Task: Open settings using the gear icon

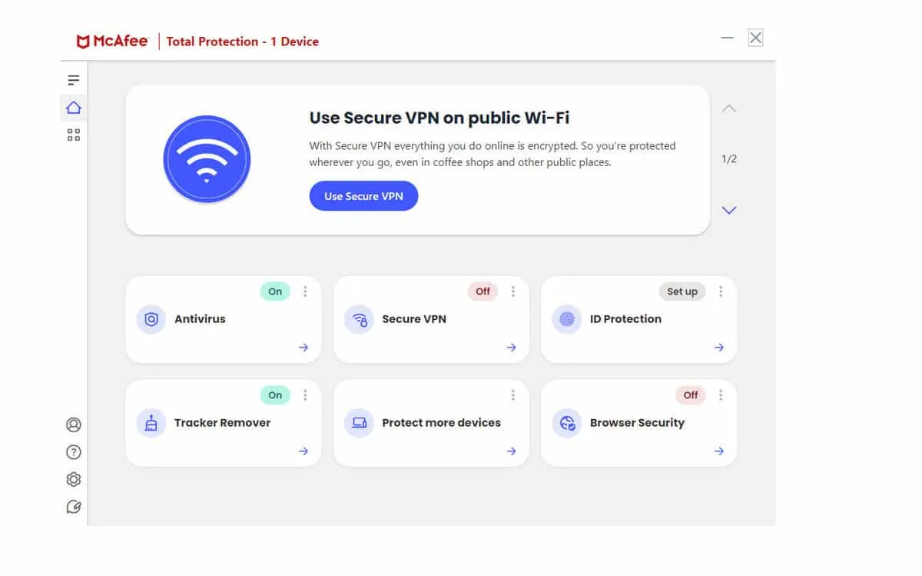Action: [73, 479]
